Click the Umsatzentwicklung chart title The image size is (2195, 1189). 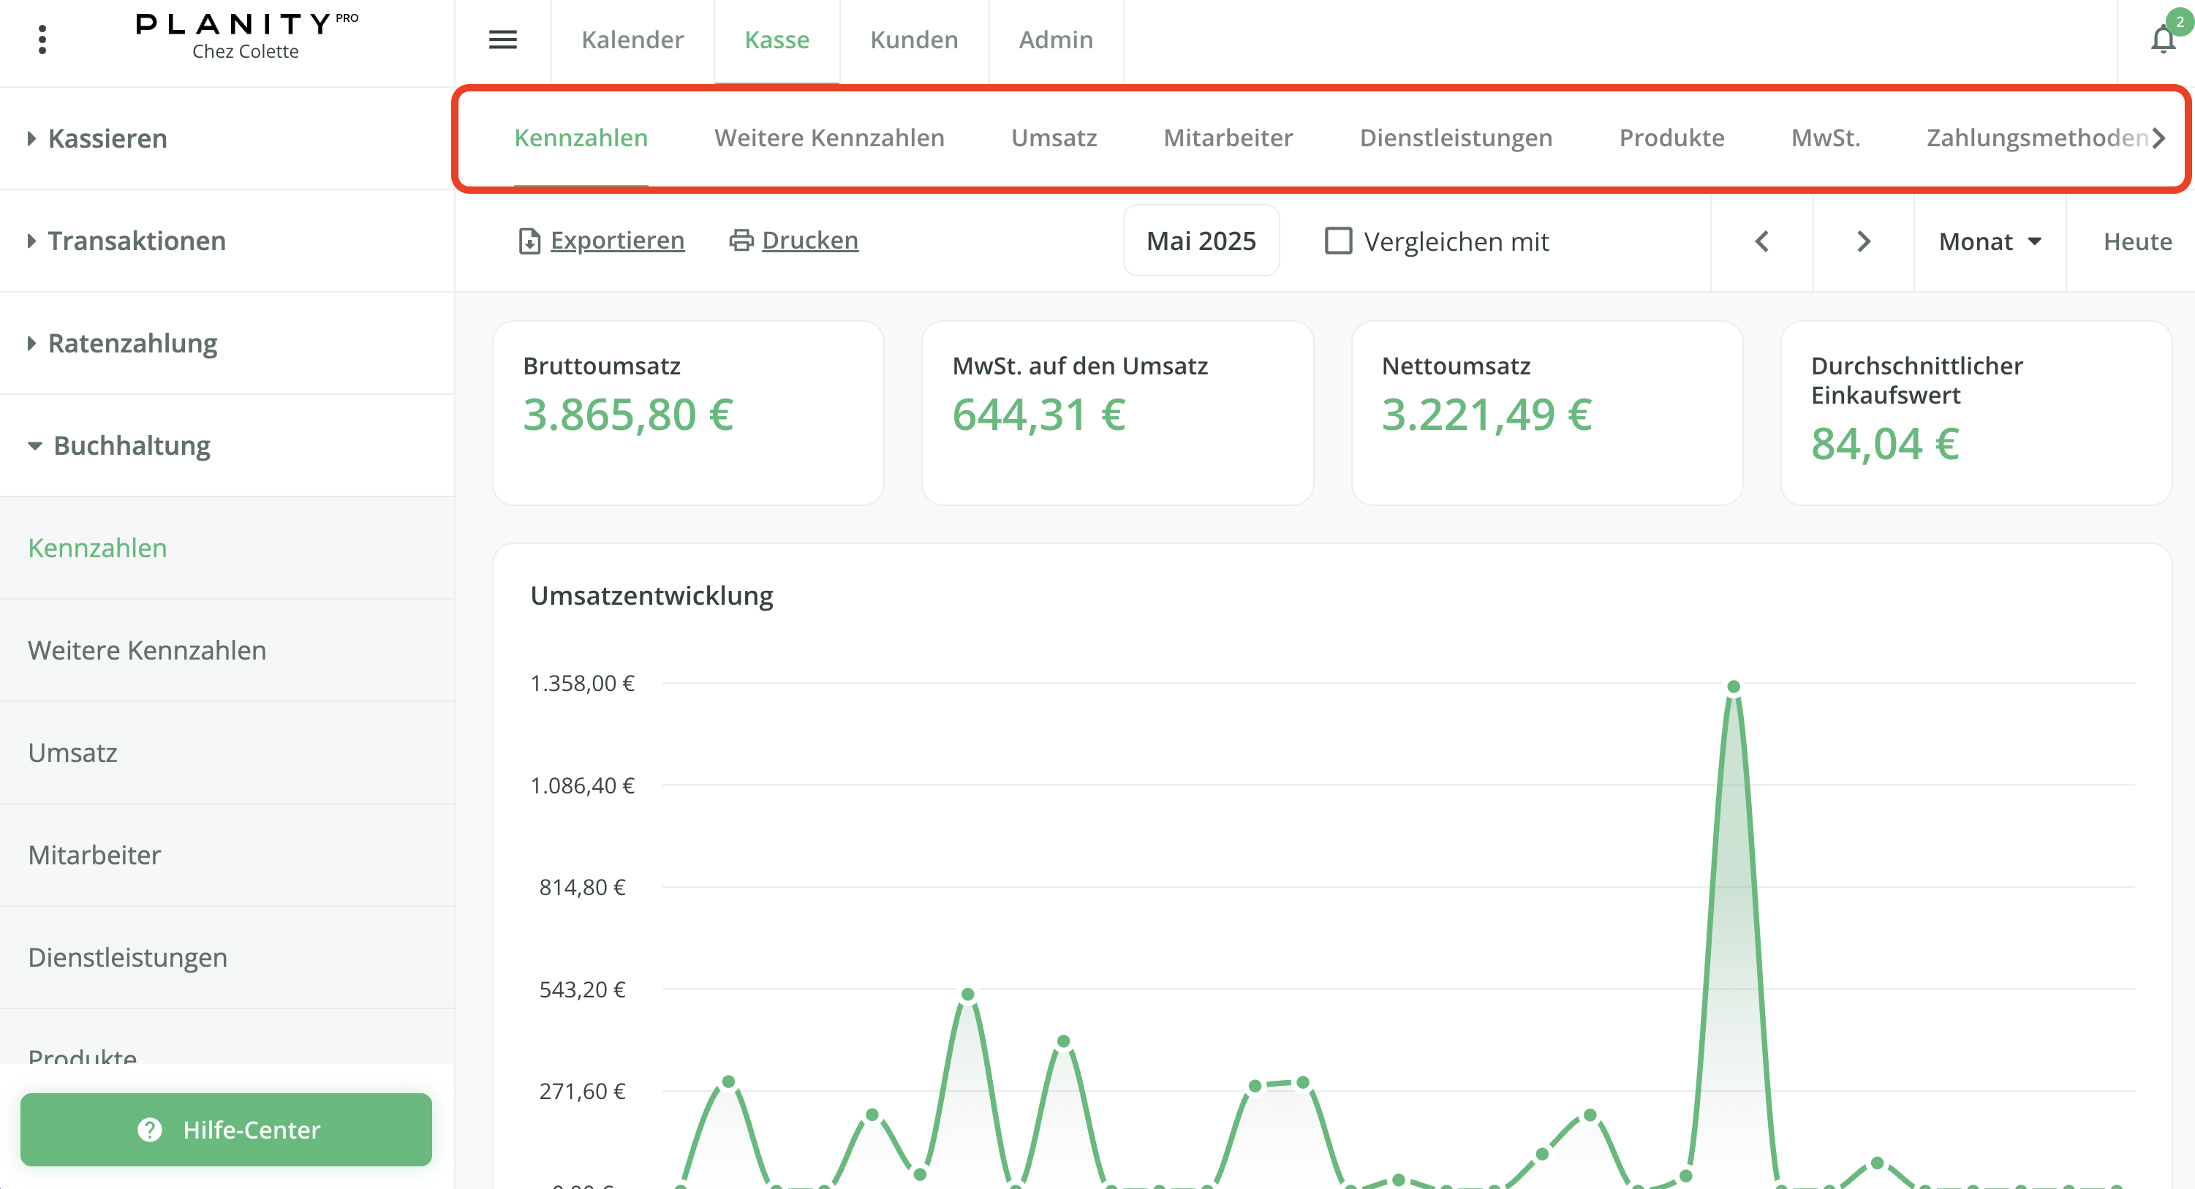(652, 595)
